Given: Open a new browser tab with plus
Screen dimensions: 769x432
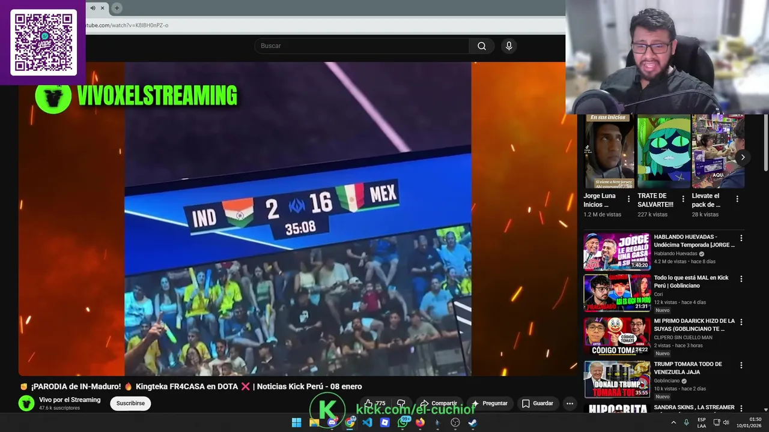Looking at the screenshot, I should [117, 8].
